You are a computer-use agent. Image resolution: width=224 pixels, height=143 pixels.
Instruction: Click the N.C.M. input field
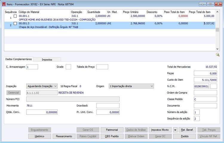tap(201, 86)
